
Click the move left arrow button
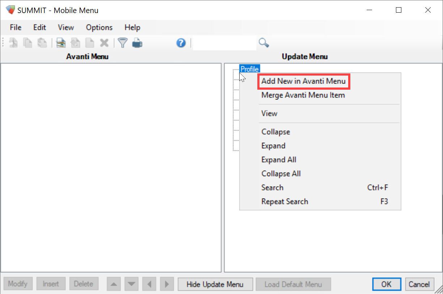149,284
